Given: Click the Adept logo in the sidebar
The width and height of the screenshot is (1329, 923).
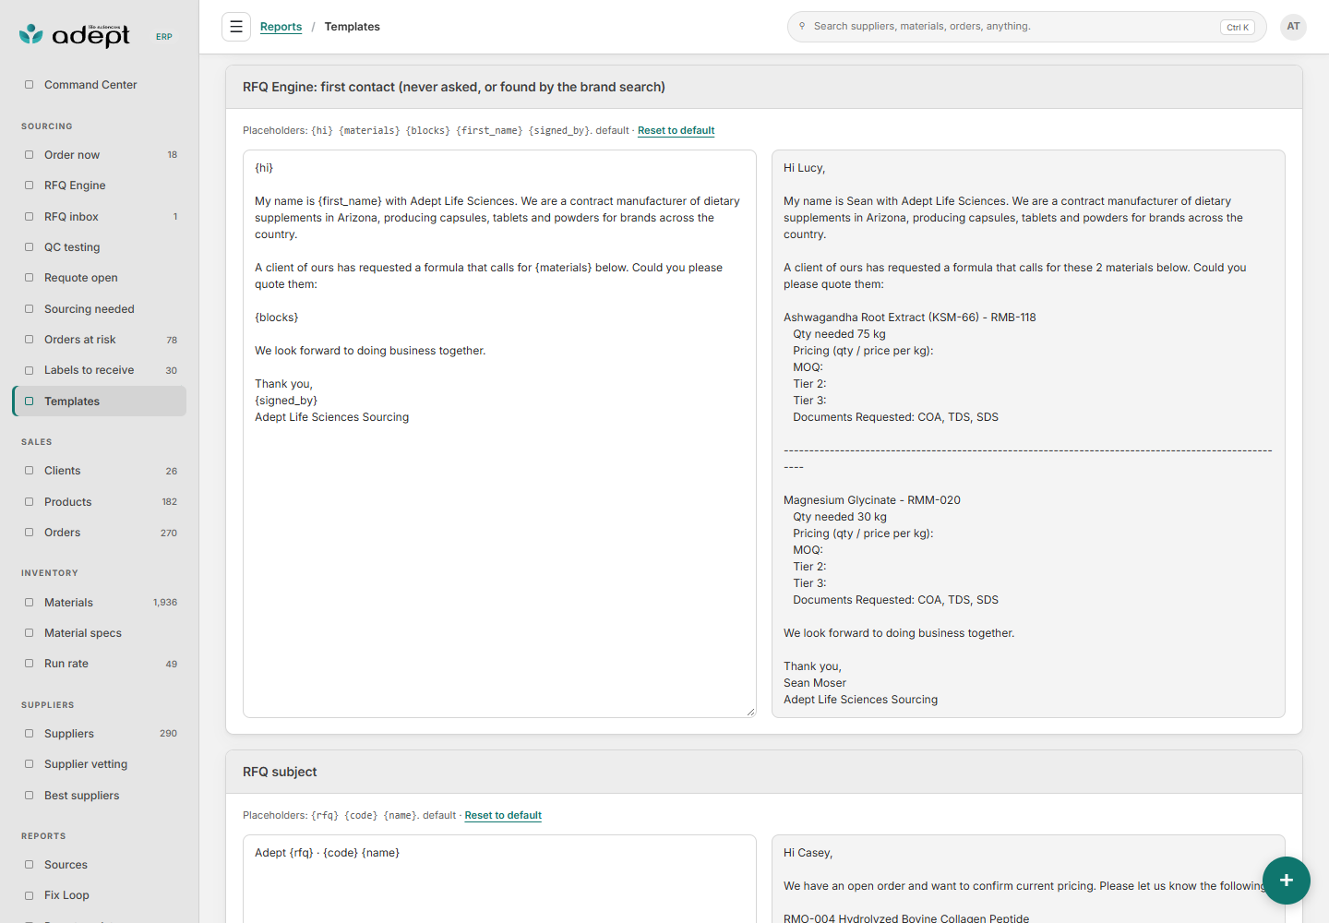Looking at the screenshot, I should [x=75, y=35].
